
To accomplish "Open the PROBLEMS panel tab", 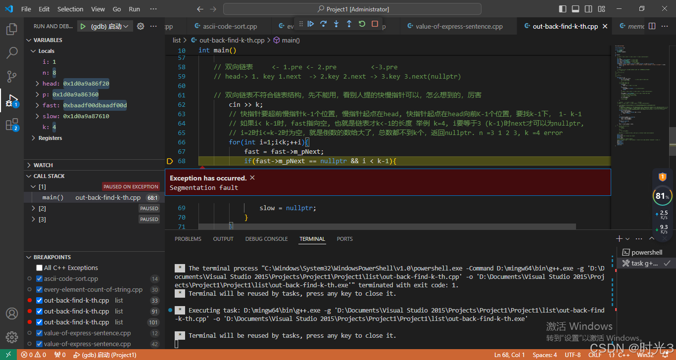I will (x=188, y=239).
